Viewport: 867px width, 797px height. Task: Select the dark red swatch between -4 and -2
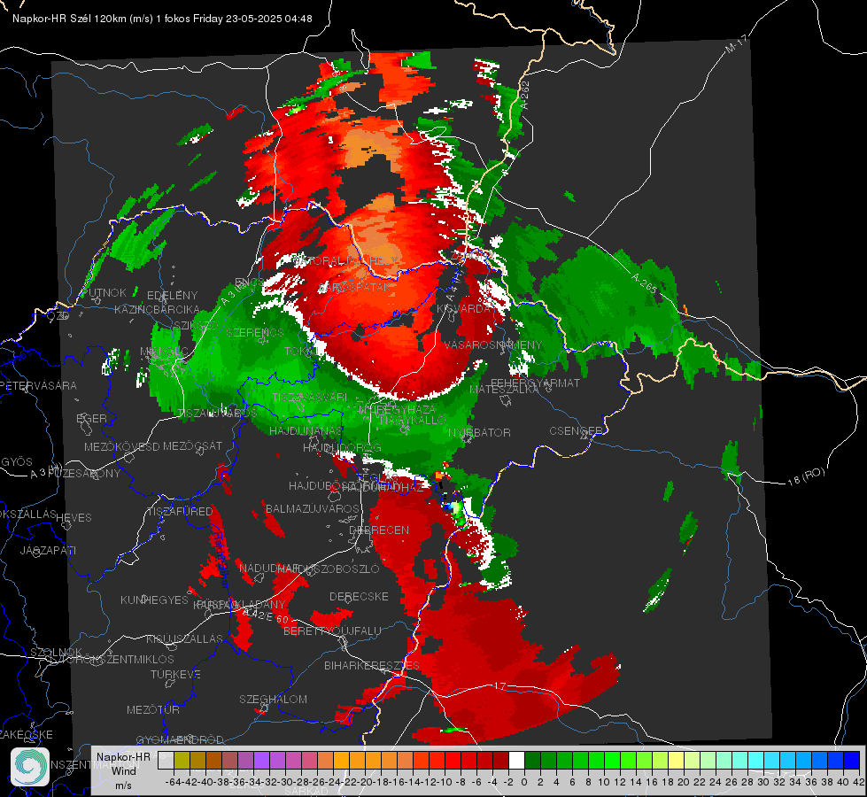[x=500, y=761]
